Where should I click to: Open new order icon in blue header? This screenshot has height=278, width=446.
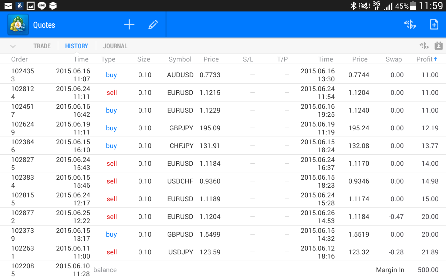click(x=410, y=25)
